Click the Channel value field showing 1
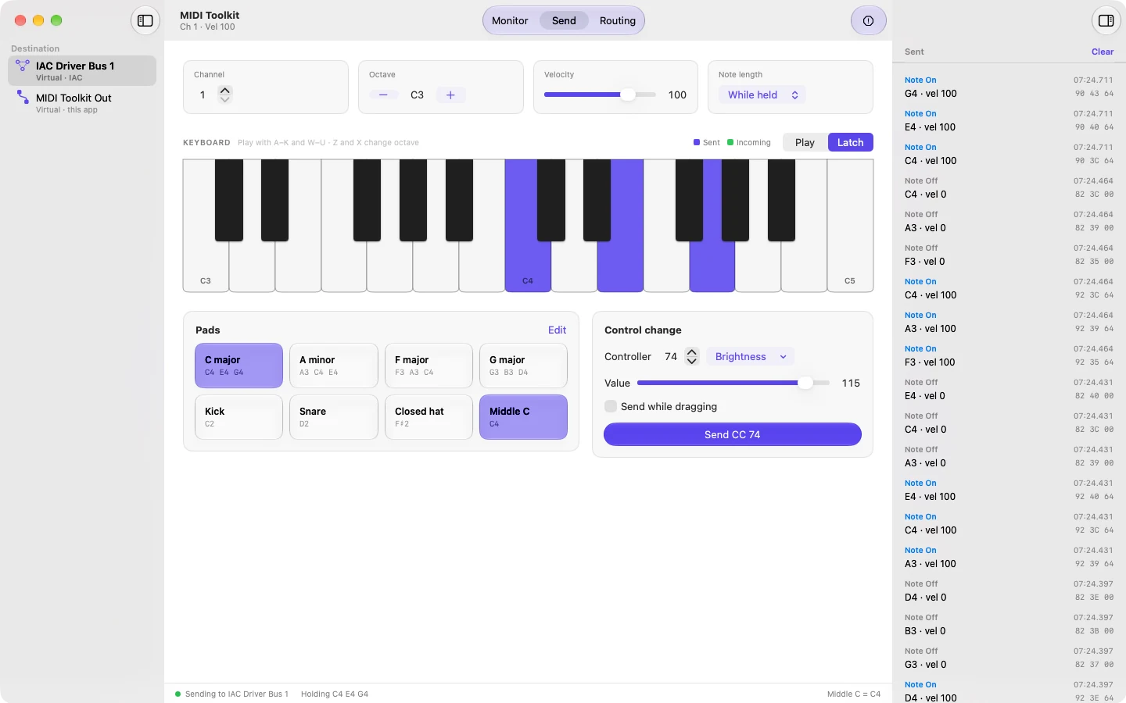The image size is (1126, 703). tap(203, 95)
